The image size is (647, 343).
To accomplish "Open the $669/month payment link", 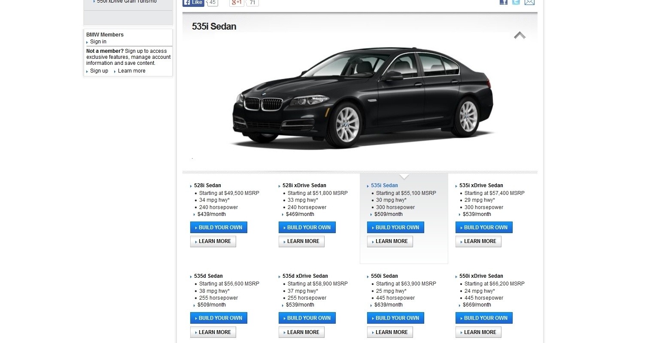I will (x=477, y=305).
